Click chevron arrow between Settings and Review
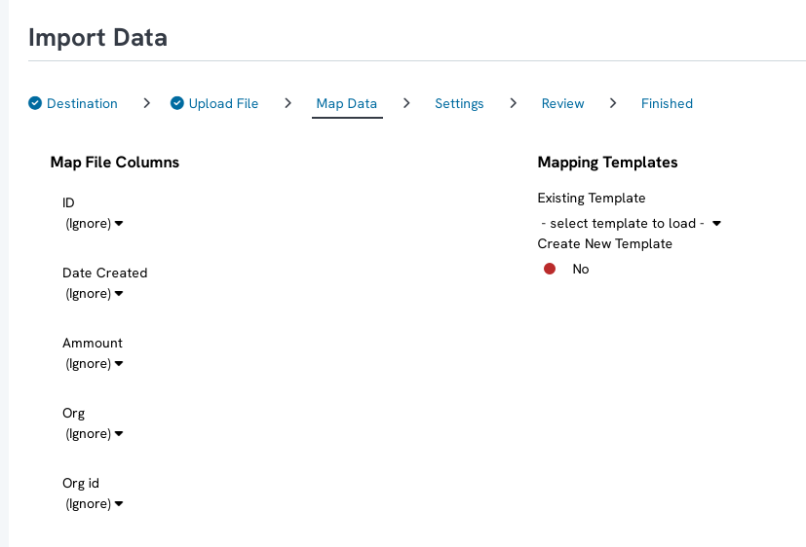806x547 pixels. click(x=513, y=103)
